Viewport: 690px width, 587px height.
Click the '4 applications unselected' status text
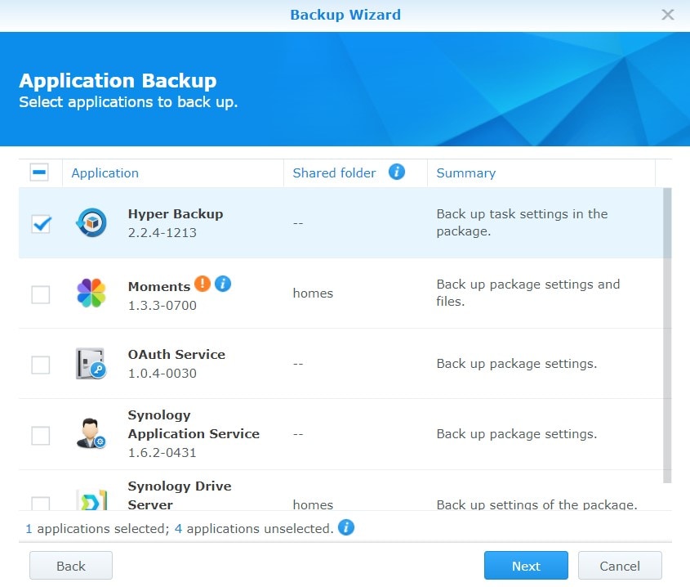tap(254, 528)
